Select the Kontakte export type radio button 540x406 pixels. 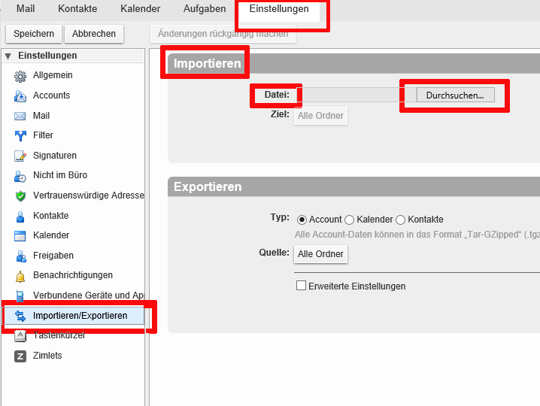[x=400, y=220]
